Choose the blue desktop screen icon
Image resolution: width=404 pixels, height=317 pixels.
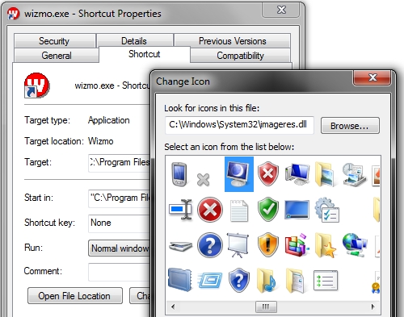pos(297,210)
